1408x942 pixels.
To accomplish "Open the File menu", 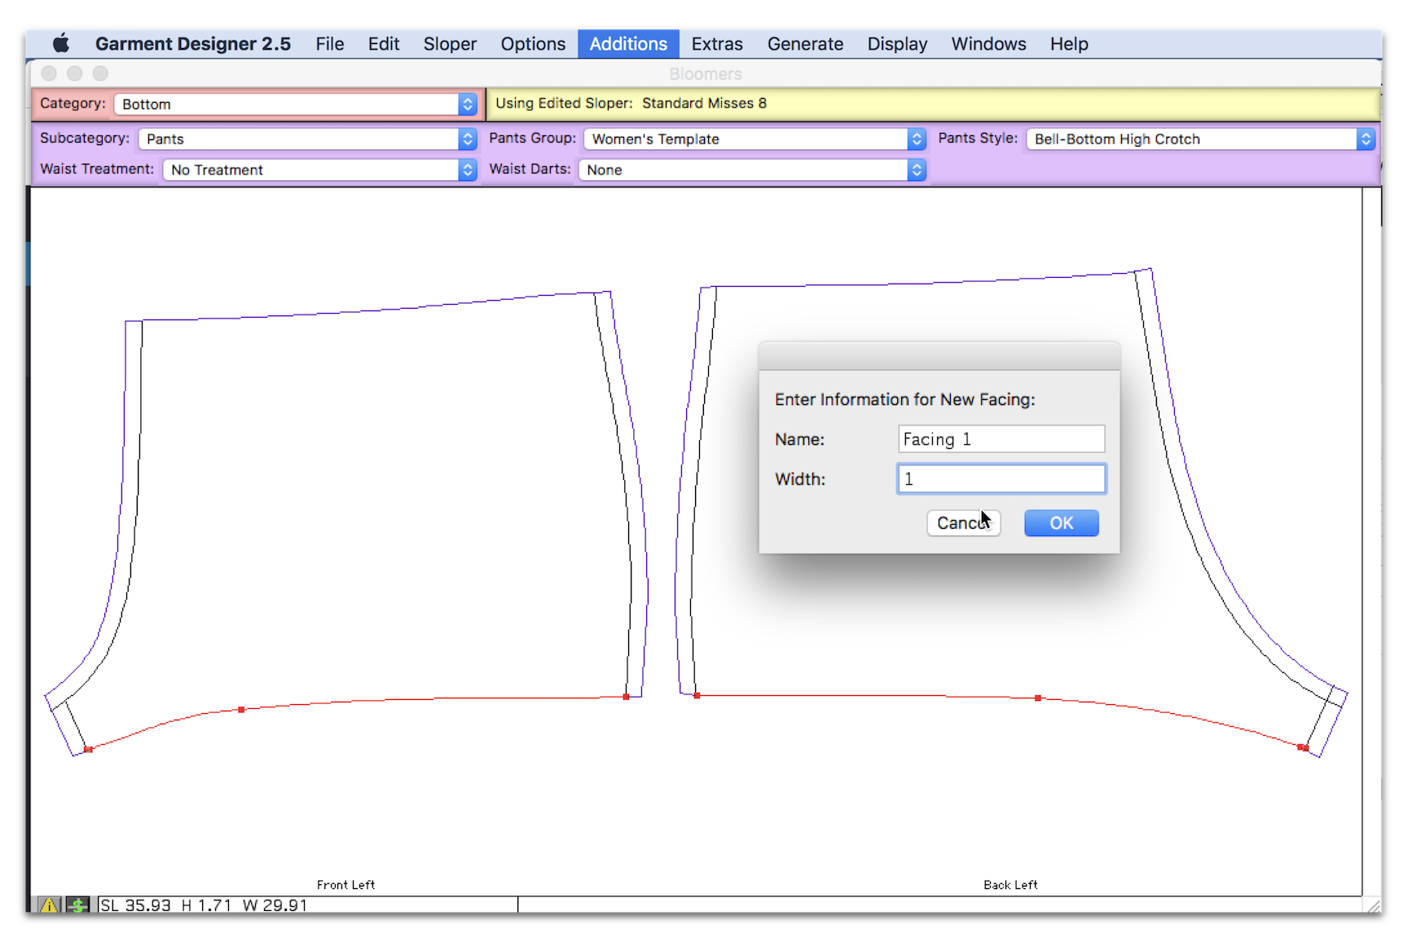I will coord(330,44).
